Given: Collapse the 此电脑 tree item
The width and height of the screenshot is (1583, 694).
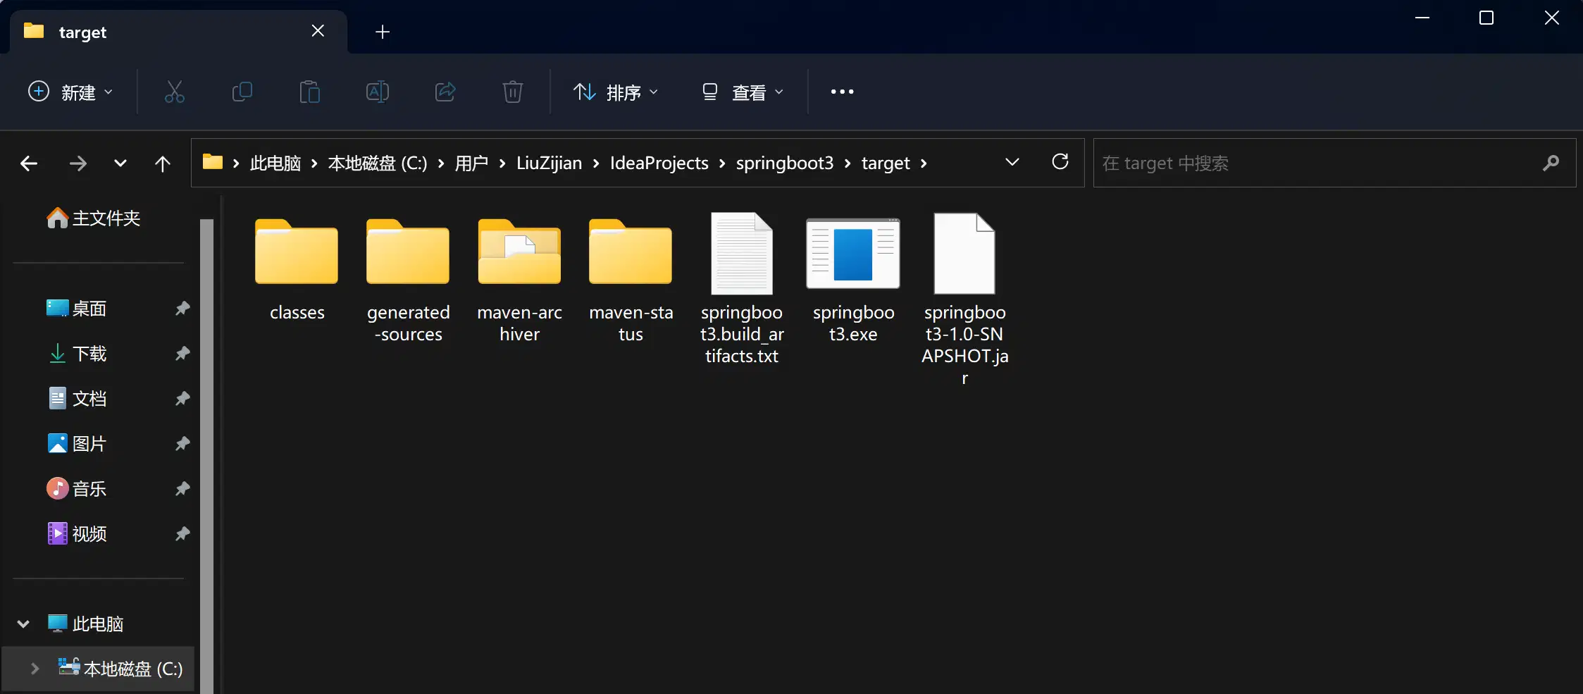Looking at the screenshot, I should [x=23, y=623].
